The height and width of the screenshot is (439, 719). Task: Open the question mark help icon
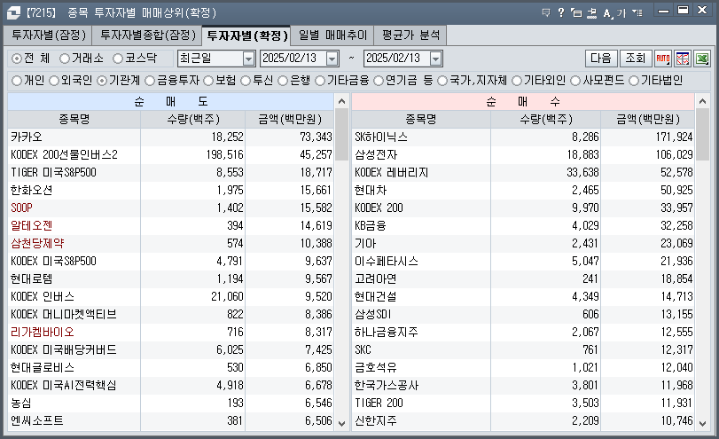point(561,12)
